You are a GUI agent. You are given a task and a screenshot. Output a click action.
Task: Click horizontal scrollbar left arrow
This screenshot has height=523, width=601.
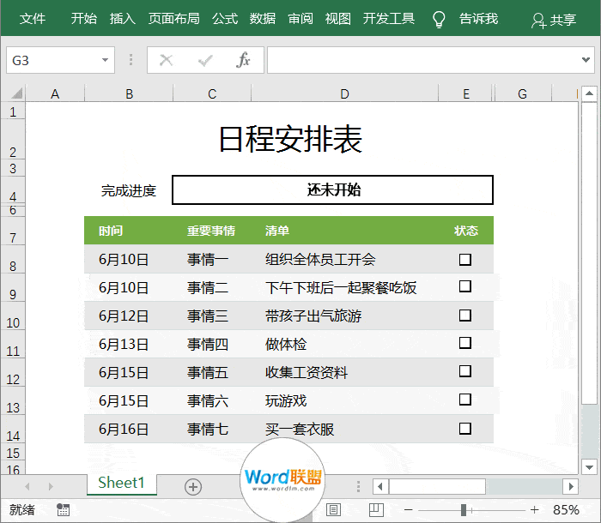click(380, 487)
